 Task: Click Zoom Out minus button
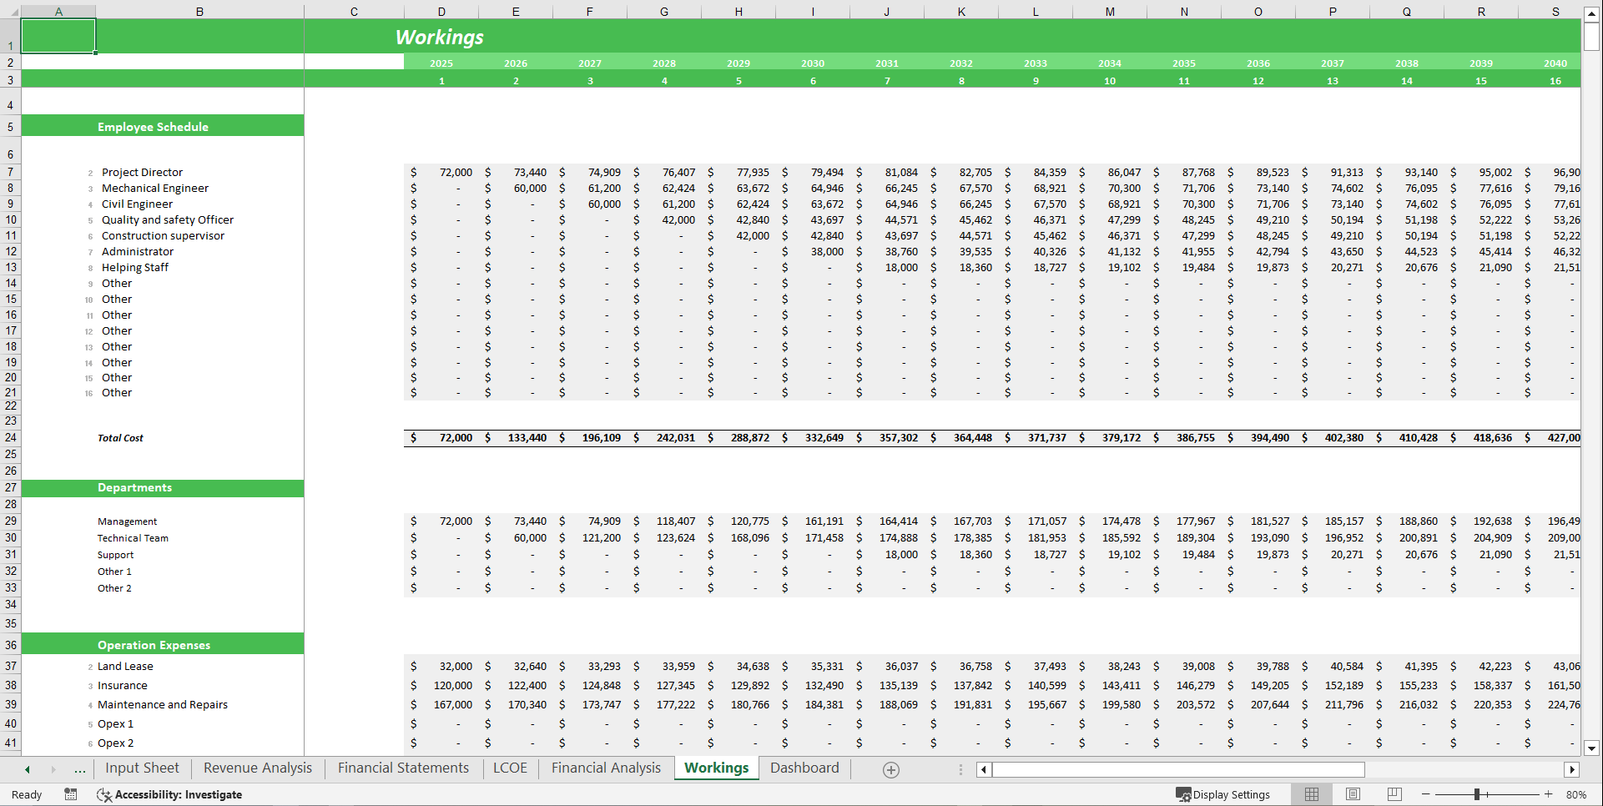[1425, 794]
